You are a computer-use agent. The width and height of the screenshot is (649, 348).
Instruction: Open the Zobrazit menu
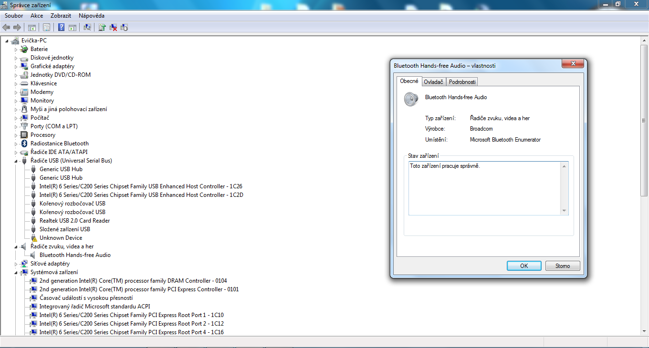point(61,16)
